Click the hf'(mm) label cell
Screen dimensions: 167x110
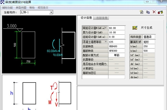tap(136, 60)
